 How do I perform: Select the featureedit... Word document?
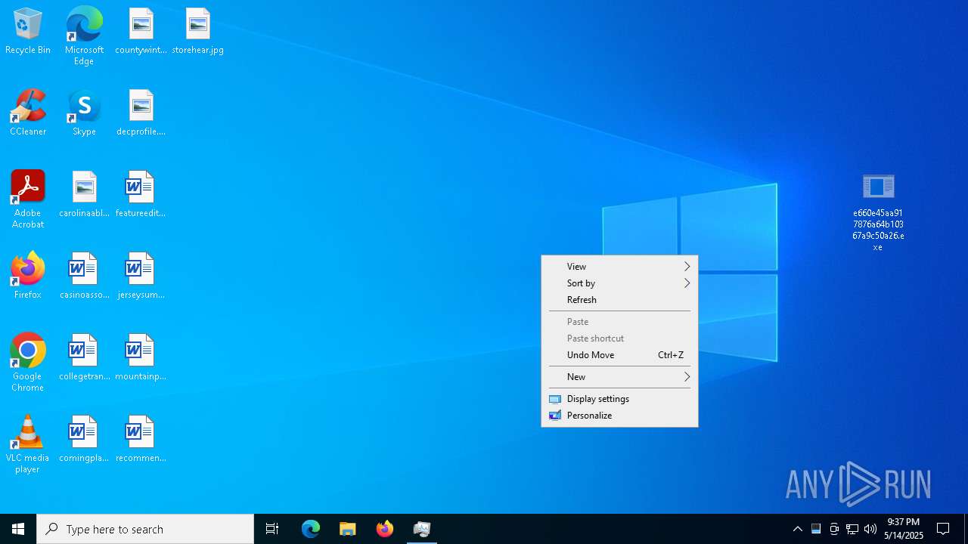tap(141, 194)
